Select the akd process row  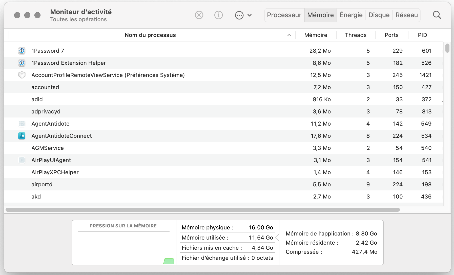(x=224, y=197)
